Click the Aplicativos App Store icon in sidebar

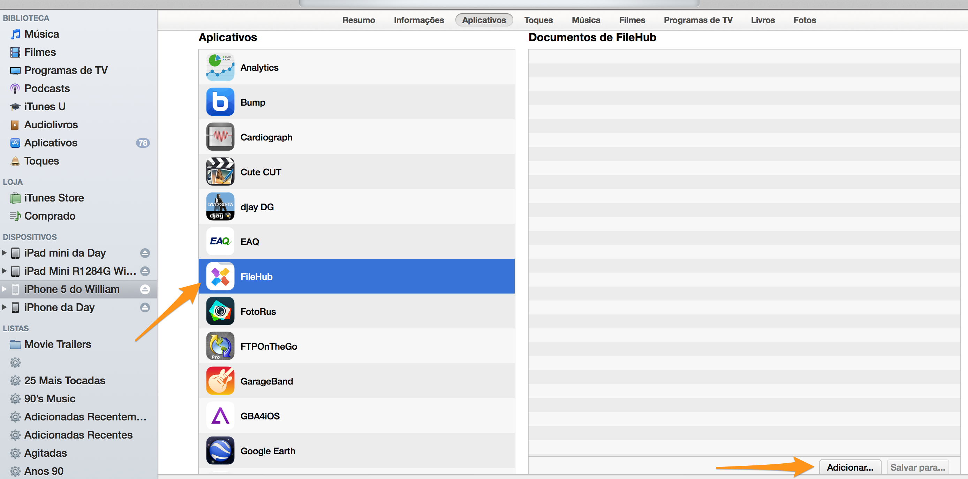coord(15,143)
